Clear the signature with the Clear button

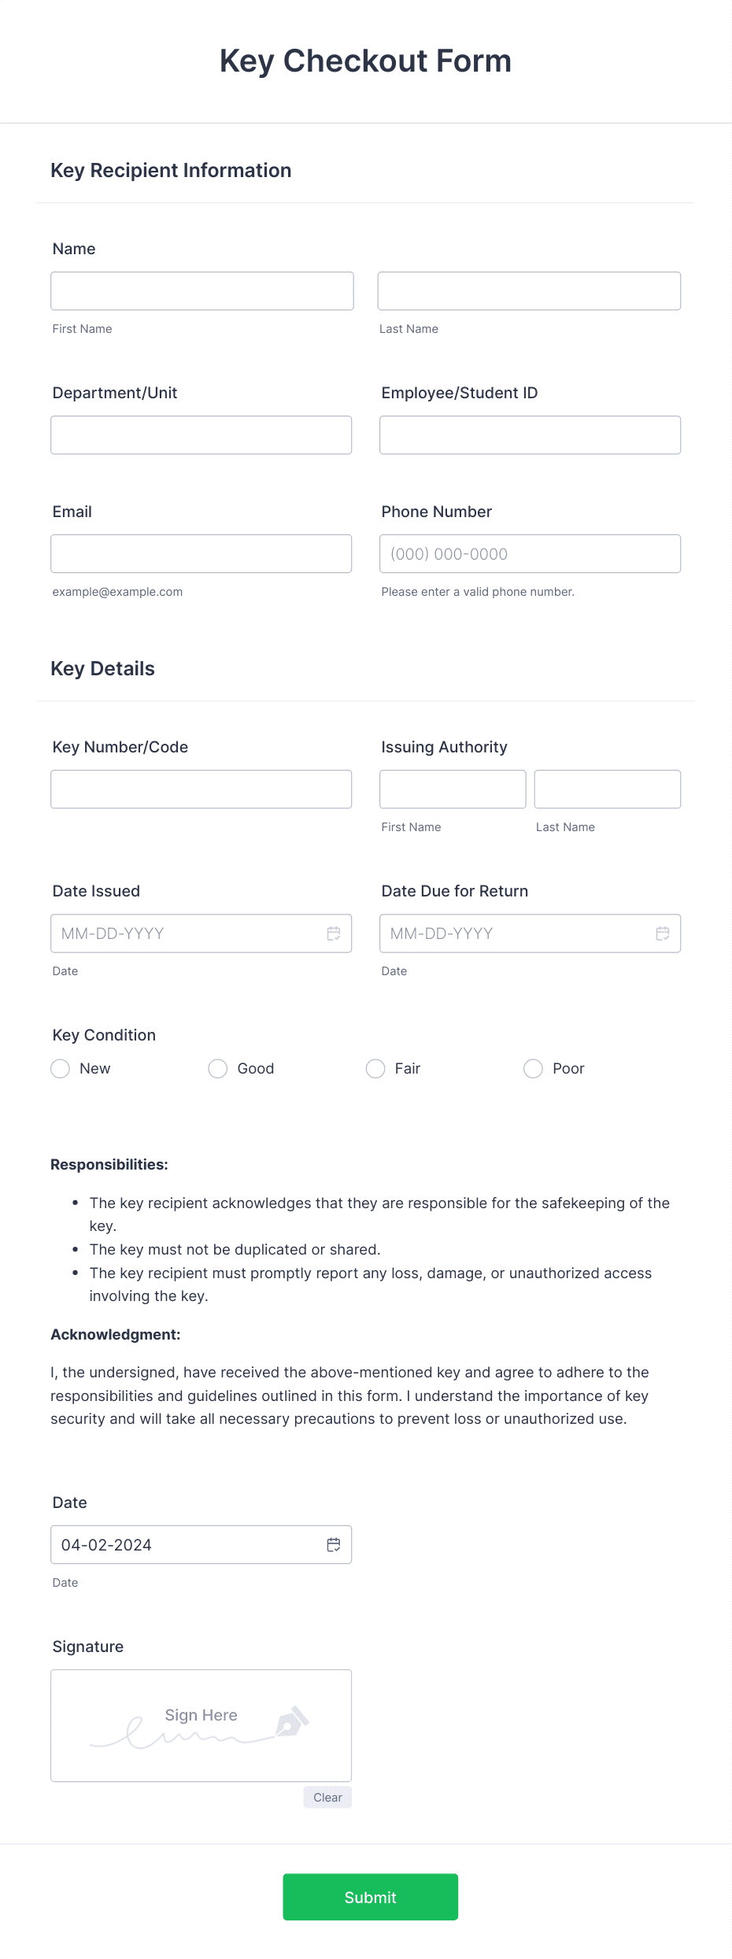(327, 1797)
